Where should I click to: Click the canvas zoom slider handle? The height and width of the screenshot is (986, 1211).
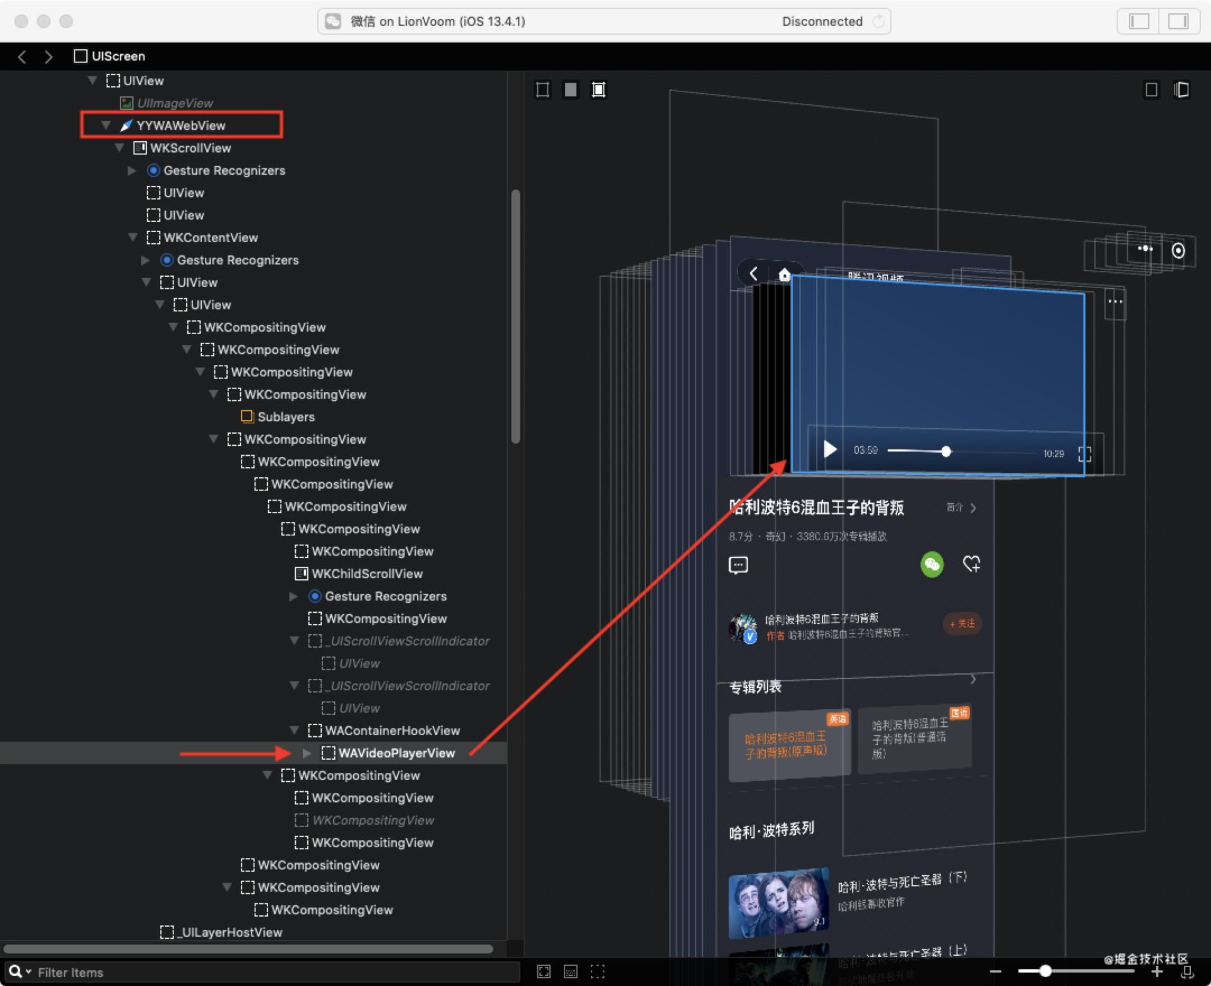[x=1045, y=971]
